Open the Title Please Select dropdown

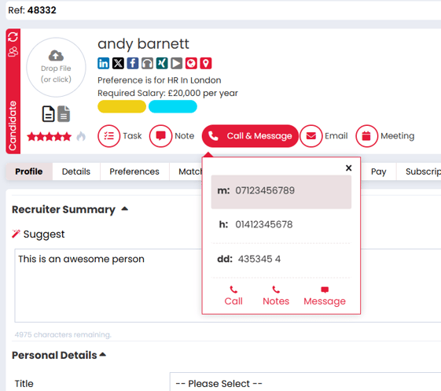pyautogui.click(x=305, y=383)
